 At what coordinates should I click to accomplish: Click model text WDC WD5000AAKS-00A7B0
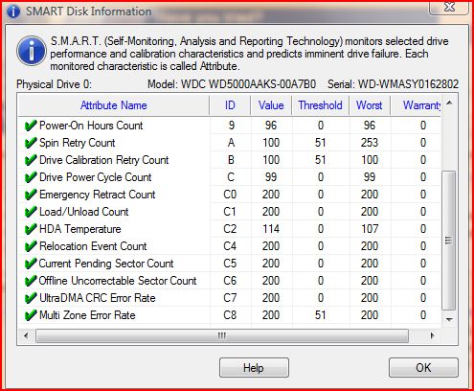[248, 84]
